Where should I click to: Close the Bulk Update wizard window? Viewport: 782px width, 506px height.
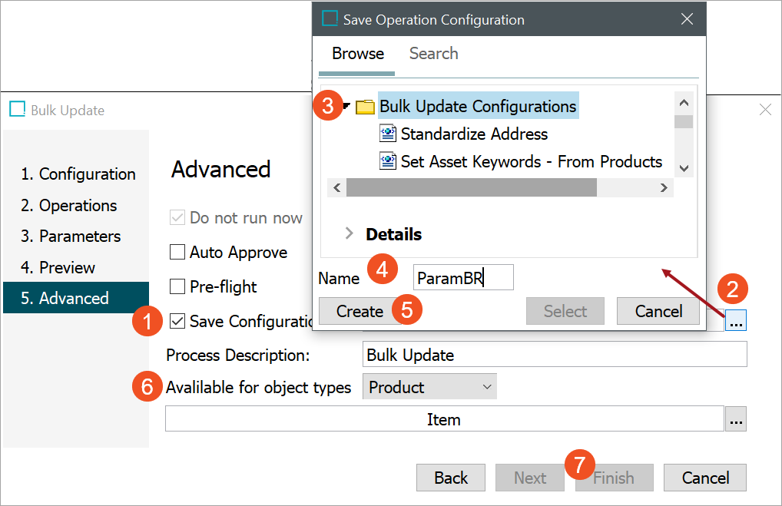765,110
